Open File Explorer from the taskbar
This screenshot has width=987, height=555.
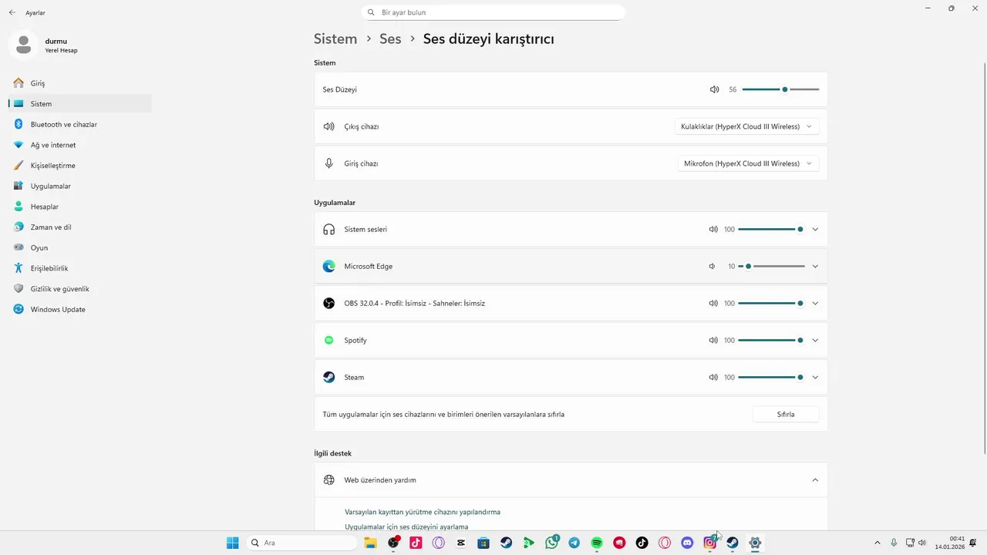coord(370,543)
